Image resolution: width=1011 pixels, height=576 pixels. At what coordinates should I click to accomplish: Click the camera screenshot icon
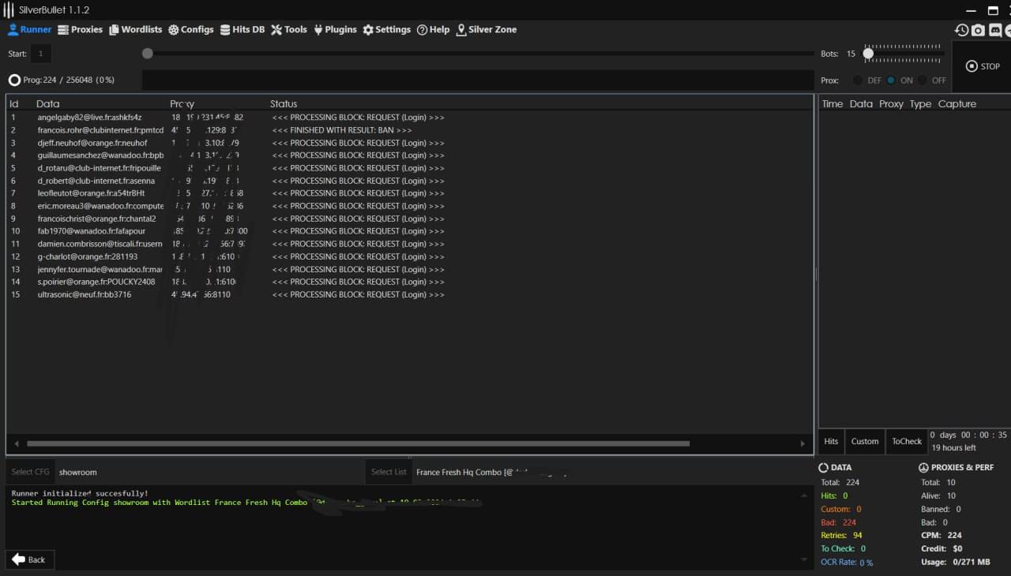(x=979, y=30)
